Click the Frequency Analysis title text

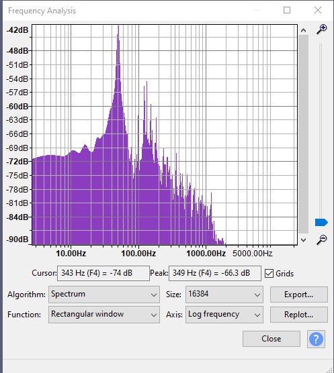tap(42, 11)
